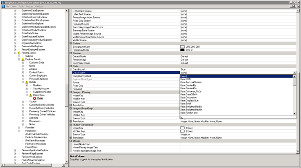Click the white Background Color swatch
The image size is (301, 168).
[182, 46]
